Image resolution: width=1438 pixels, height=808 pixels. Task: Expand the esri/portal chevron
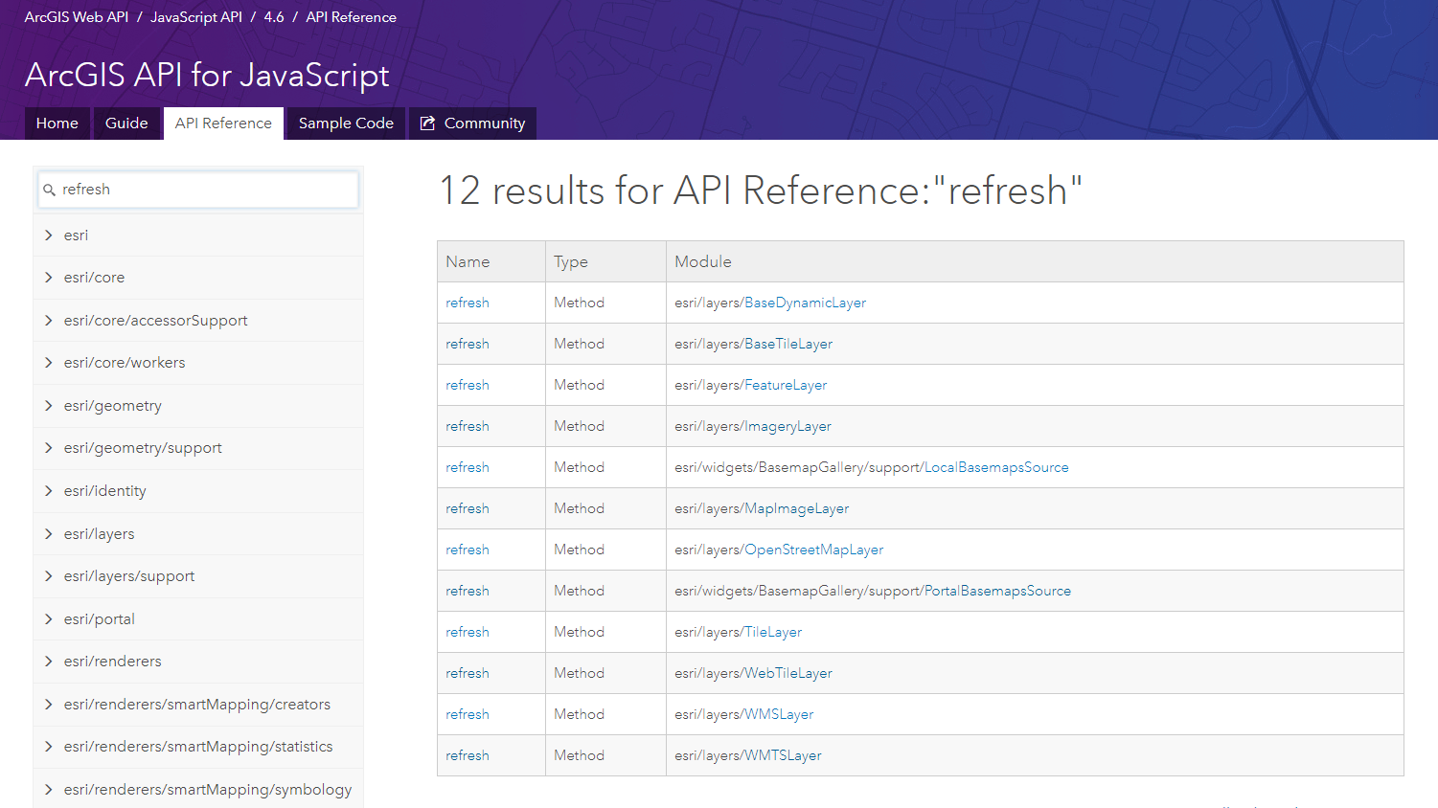coord(48,618)
